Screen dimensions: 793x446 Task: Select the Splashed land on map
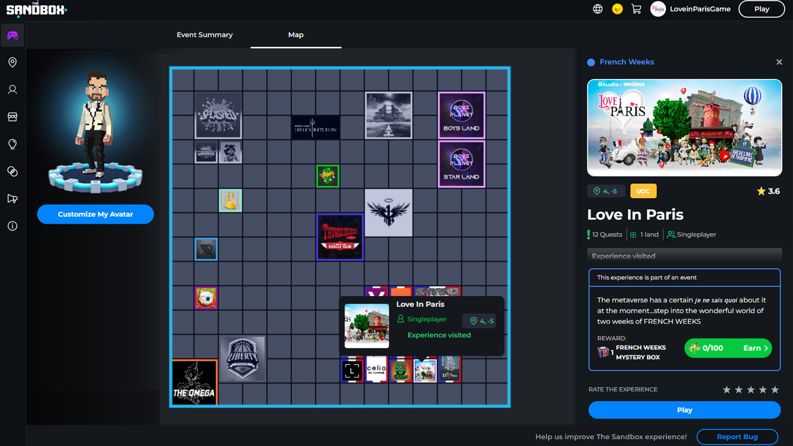point(218,115)
